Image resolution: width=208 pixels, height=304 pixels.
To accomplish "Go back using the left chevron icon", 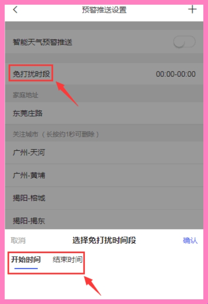I will click(15, 9).
